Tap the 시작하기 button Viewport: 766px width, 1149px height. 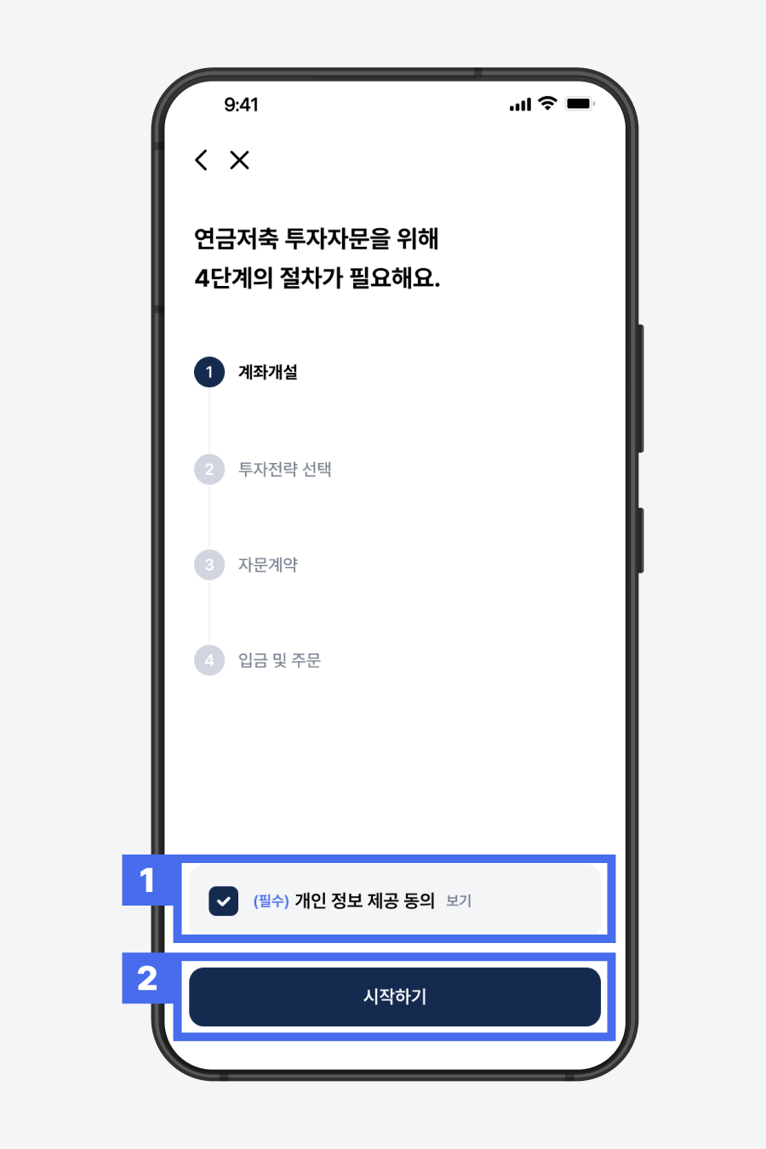[395, 997]
